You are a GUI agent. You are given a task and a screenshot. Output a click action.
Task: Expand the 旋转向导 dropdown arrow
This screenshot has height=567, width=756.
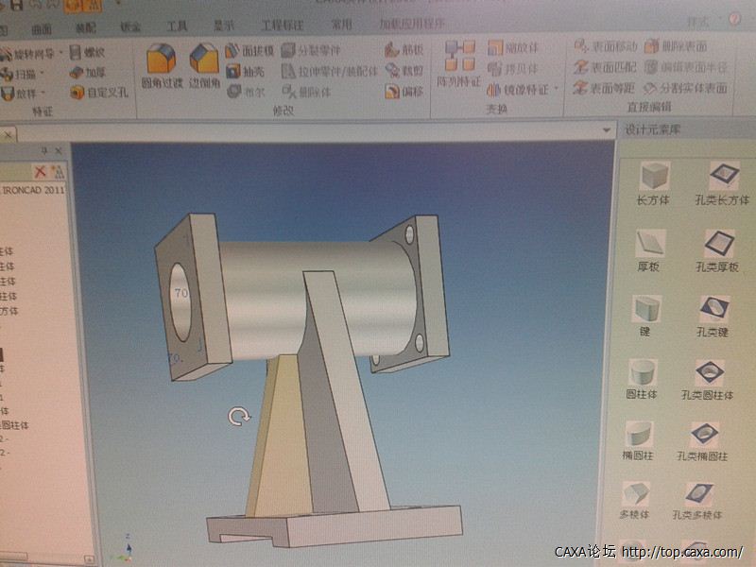62,53
